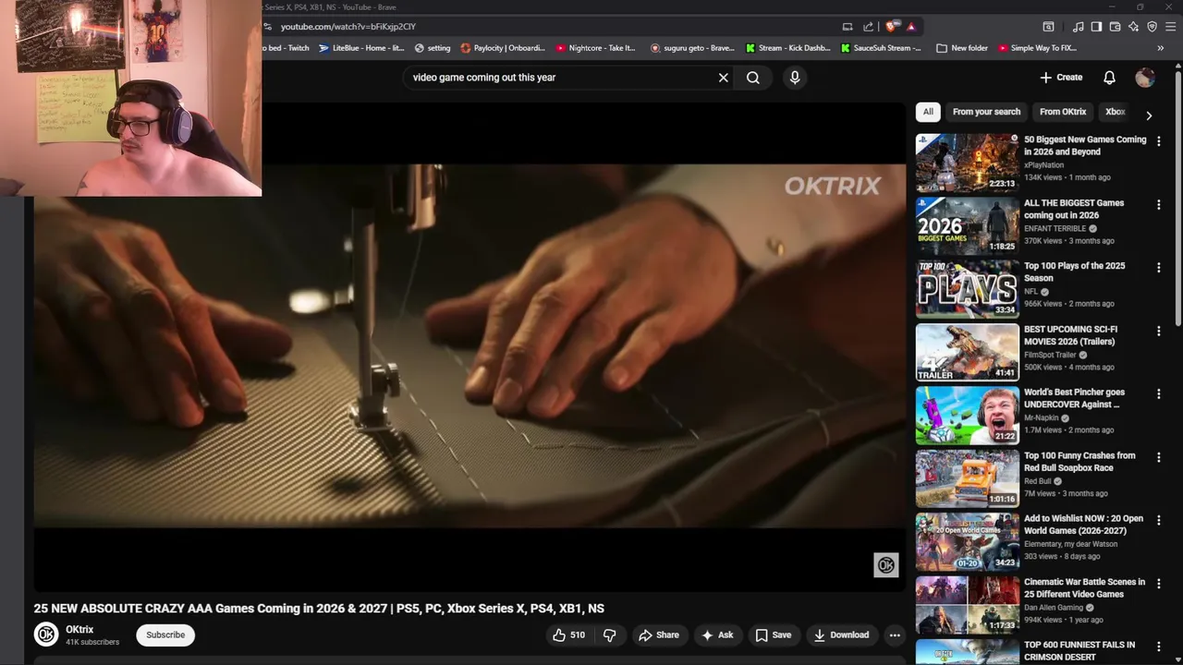Share this page from address bar

[868, 27]
